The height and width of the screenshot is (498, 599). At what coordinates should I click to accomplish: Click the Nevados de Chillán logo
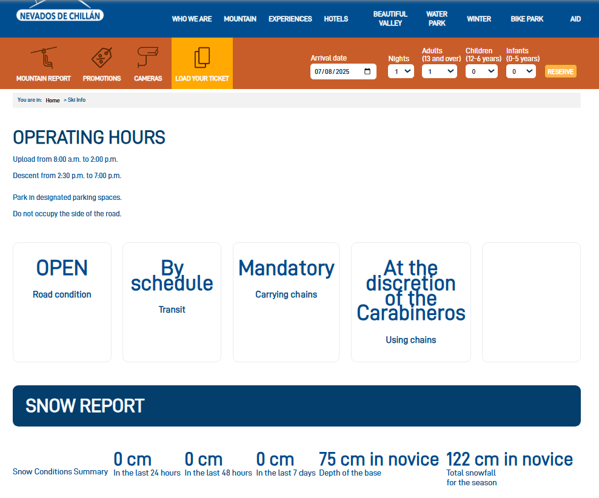[x=60, y=15]
